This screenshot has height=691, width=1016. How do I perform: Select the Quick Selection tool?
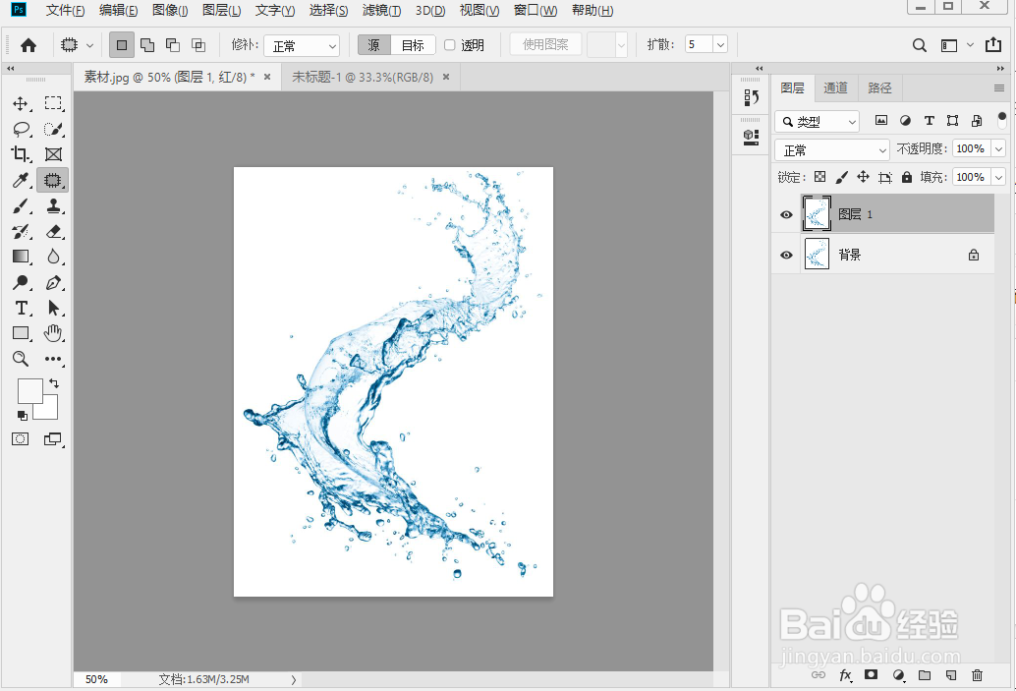(x=53, y=129)
